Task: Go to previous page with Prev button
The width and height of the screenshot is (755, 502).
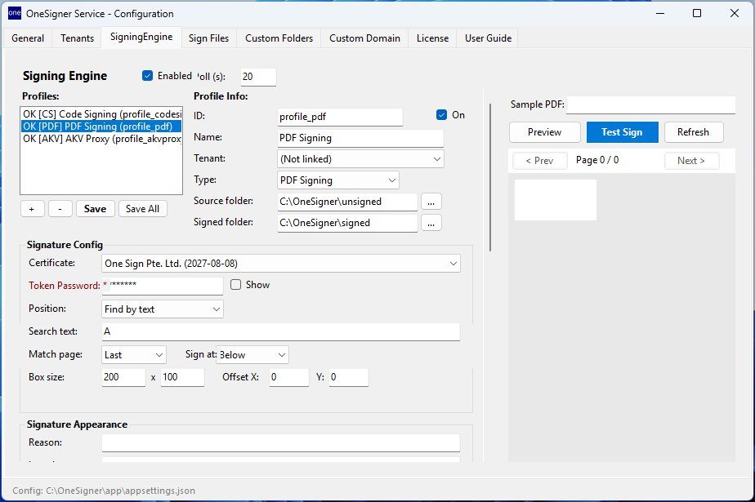Action: (x=540, y=161)
